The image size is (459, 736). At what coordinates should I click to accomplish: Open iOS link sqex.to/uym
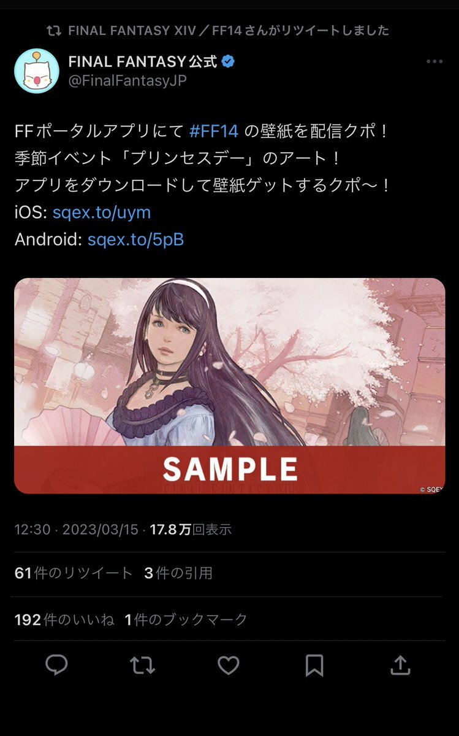coord(102,212)
